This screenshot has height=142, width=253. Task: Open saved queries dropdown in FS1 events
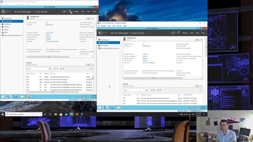pos(159,90)
